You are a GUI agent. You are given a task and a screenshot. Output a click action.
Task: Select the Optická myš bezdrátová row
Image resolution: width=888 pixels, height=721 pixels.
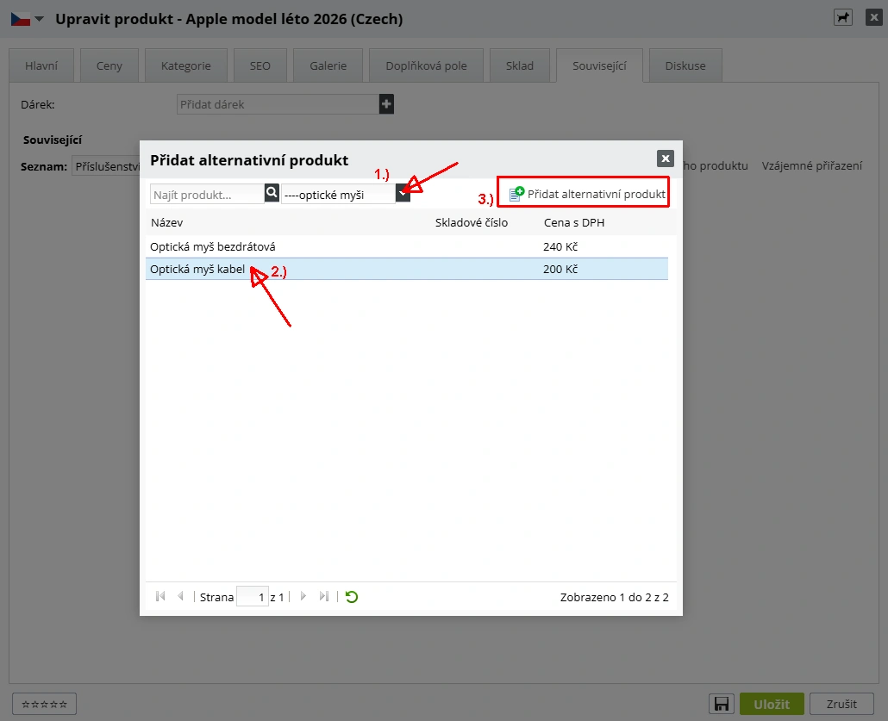click(407, 246)
